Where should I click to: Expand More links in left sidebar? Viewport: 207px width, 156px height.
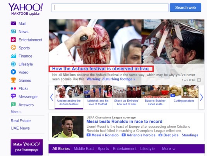coord(16,112)
